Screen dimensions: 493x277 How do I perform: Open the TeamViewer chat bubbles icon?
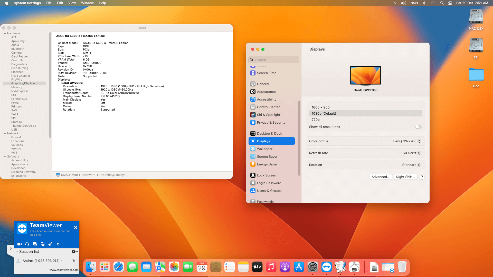(x=35, y=244)
